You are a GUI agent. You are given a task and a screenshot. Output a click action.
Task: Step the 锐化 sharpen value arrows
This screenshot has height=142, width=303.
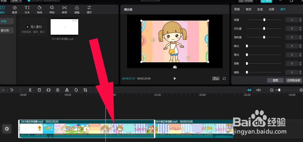tap(300, 46)
